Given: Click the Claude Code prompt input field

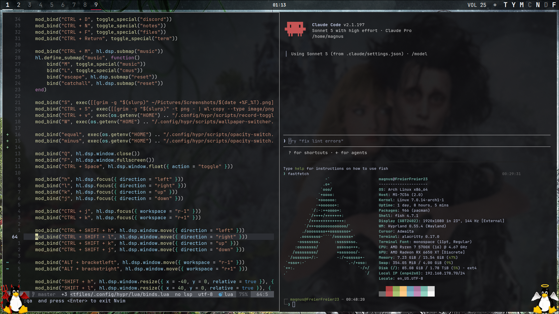Looking at the screenshot, I should (x=417, y=141).
